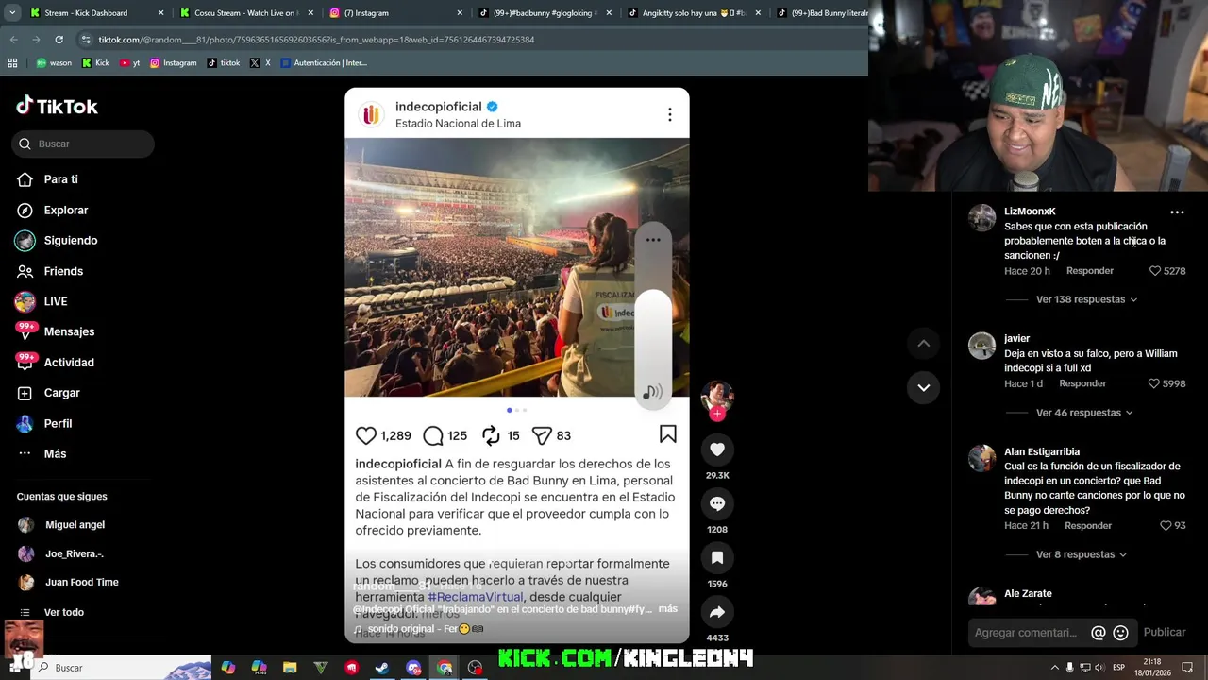
Task: Open three-dot options on LizMoonxK's comment
Action: coord(1177,212)
